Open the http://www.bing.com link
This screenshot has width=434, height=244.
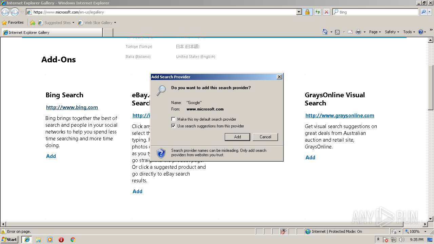(72, 107)
